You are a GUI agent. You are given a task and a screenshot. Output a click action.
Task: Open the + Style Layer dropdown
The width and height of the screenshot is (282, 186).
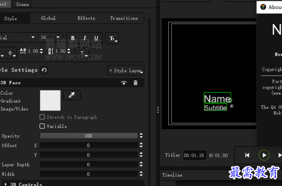[126, 70]
